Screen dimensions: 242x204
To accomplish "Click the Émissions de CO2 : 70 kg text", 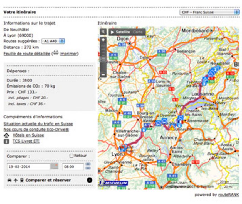I will click(x=31, y=86).
